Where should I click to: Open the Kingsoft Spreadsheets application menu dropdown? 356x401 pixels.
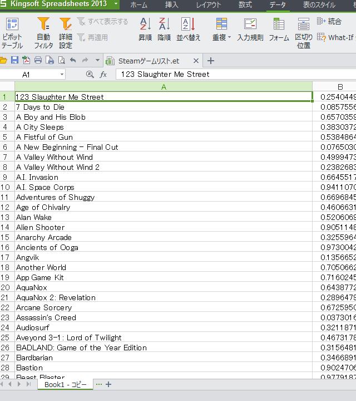(116, 4)
